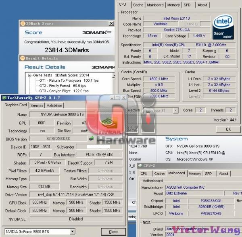Switch to the Sensors tab in GPU-Z
Viewport: 242px width, 237px height.
(37, 105)
